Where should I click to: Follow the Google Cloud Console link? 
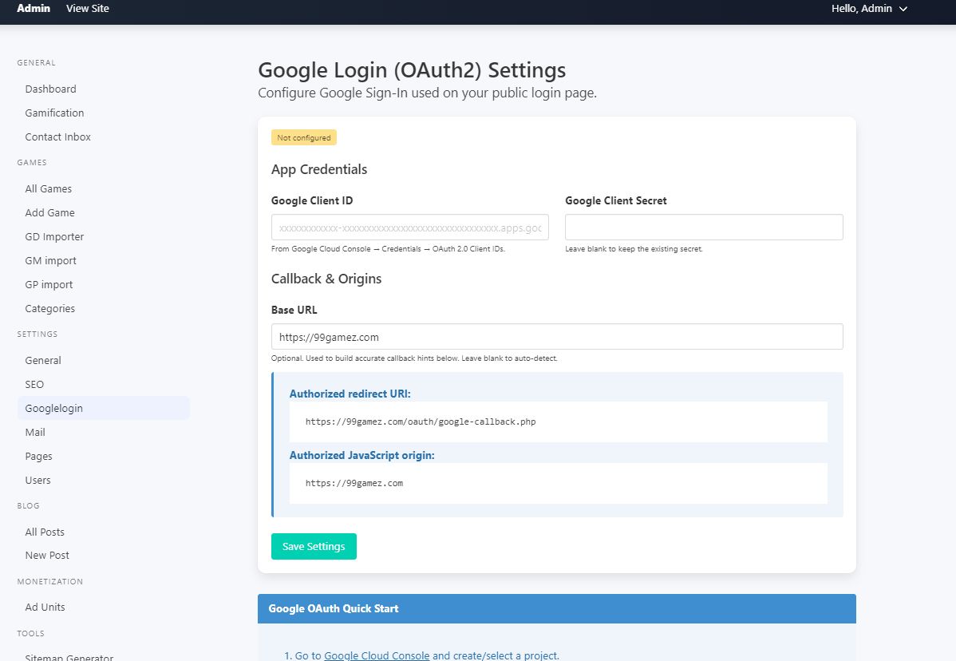coord(377,655)
